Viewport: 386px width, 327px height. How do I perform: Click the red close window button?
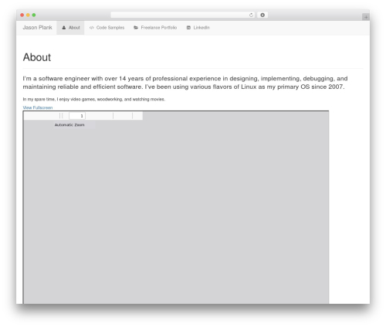point(22,15)
